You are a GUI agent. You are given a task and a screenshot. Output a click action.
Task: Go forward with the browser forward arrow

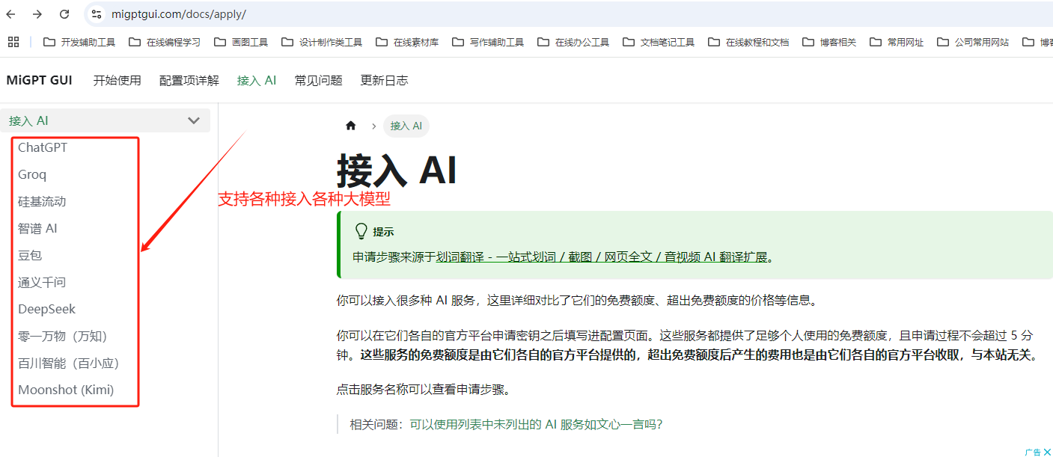pos(37,14)
